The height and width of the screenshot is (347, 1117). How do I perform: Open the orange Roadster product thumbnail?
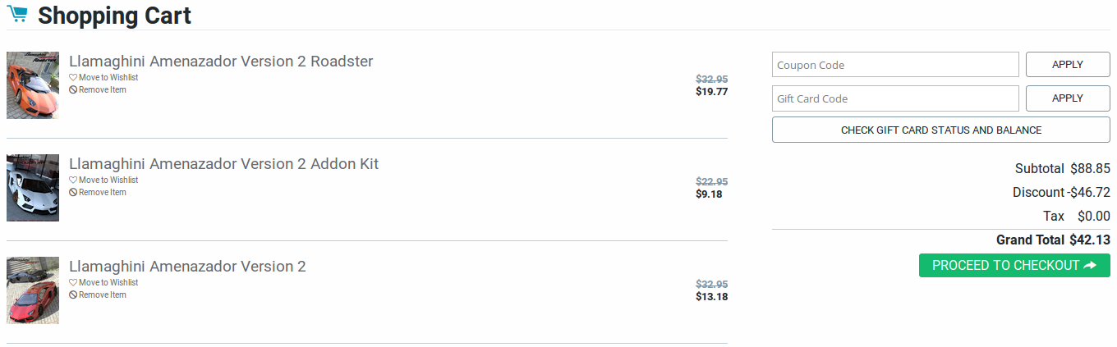coord(33,85)
